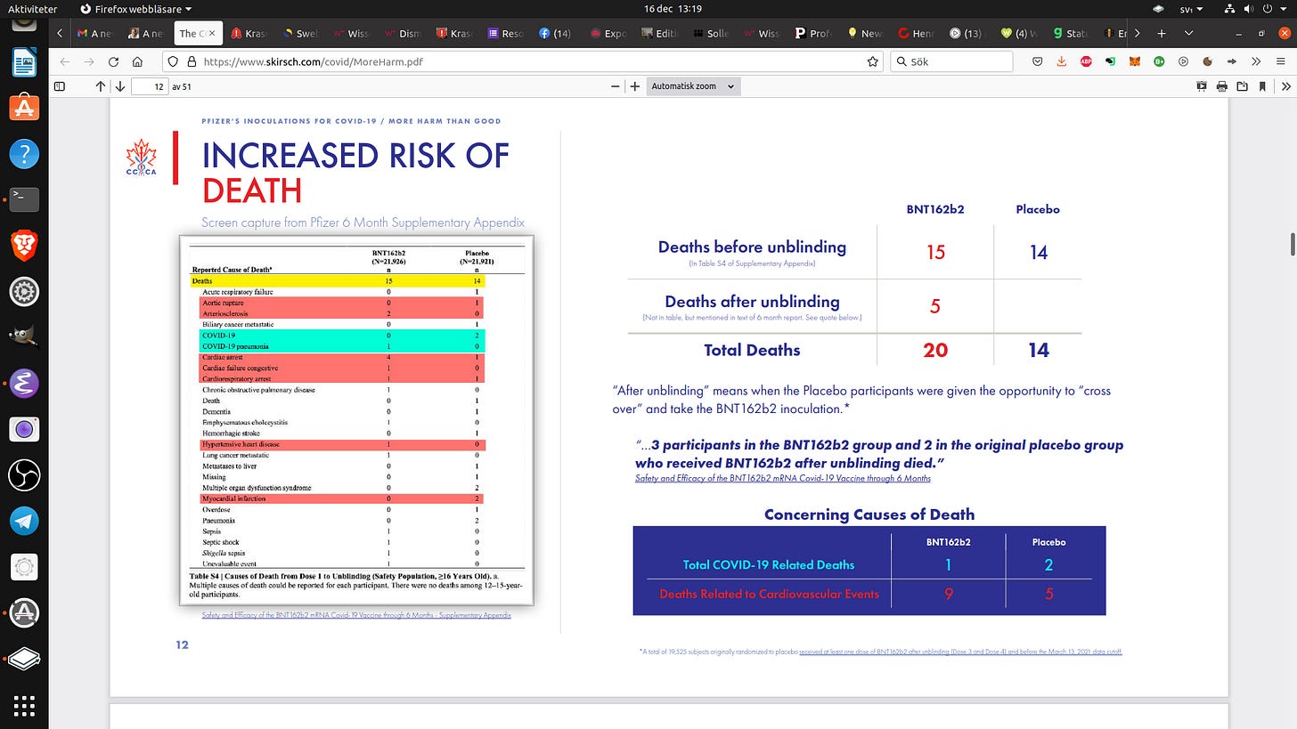Image resolution: width=1297 pixels, height=729 pixels.
Task: Open the clock showing 16 dec 13:19
Action: [x=673, y=8]
